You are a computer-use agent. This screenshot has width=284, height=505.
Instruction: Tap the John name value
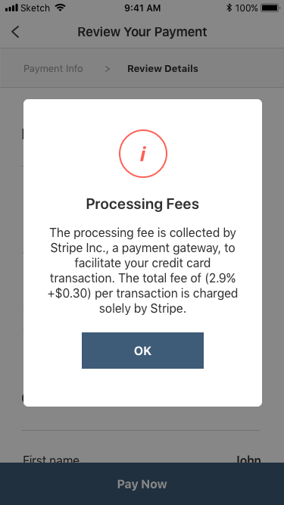point(248,459)
